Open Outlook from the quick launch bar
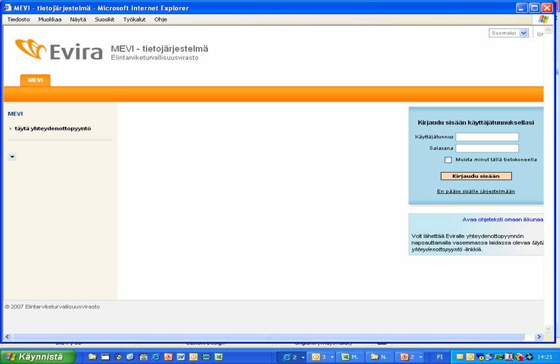The width and height of the screenshot is (560, 364). (193, 357)
